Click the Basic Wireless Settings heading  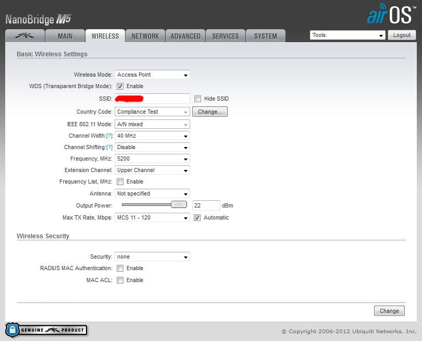[x=52, y=54]
